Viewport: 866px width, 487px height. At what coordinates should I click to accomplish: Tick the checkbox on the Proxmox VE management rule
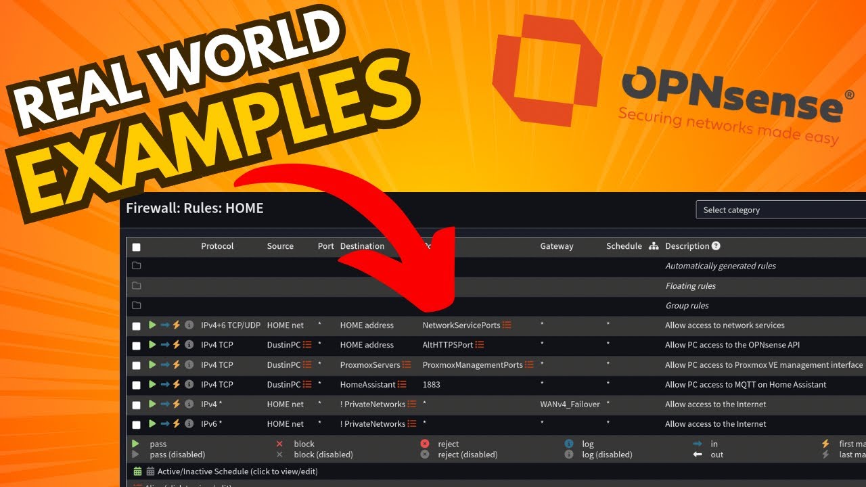click(x=137, y=365)
